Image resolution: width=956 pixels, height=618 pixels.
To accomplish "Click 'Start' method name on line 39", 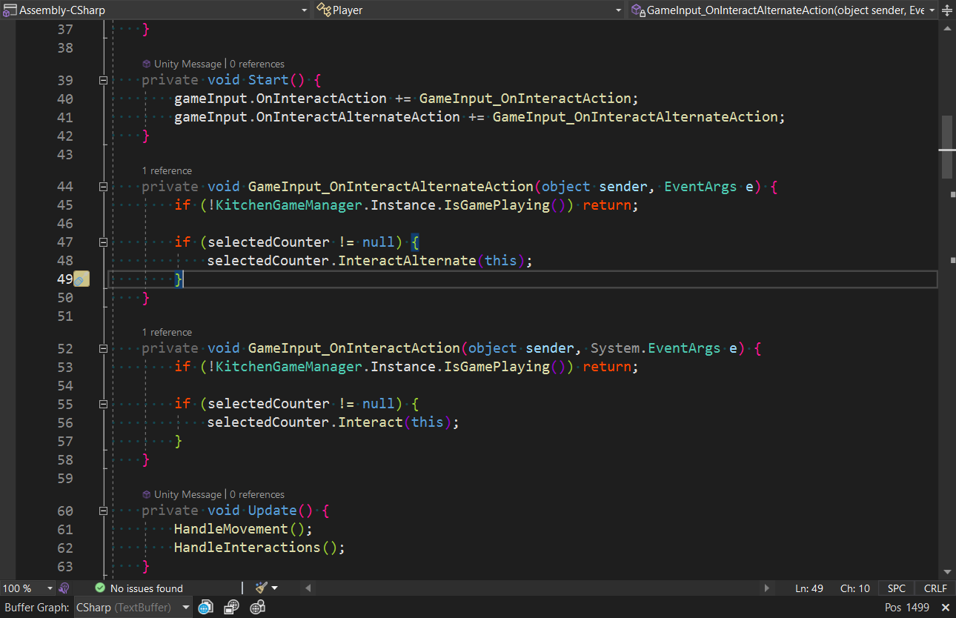I will coord(268,80).
